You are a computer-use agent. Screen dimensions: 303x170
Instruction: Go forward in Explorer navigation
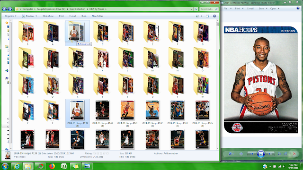[x=9, y=9]
